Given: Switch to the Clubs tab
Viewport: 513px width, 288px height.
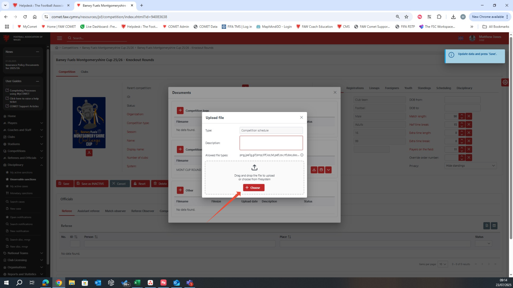Looking at the screenshot, I should pyautogui.click(x=84, y=72).
